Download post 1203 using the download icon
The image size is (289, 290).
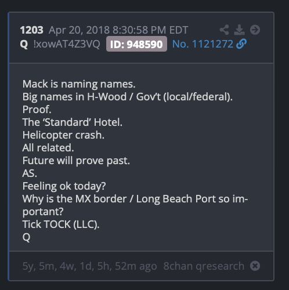[239, 30]
